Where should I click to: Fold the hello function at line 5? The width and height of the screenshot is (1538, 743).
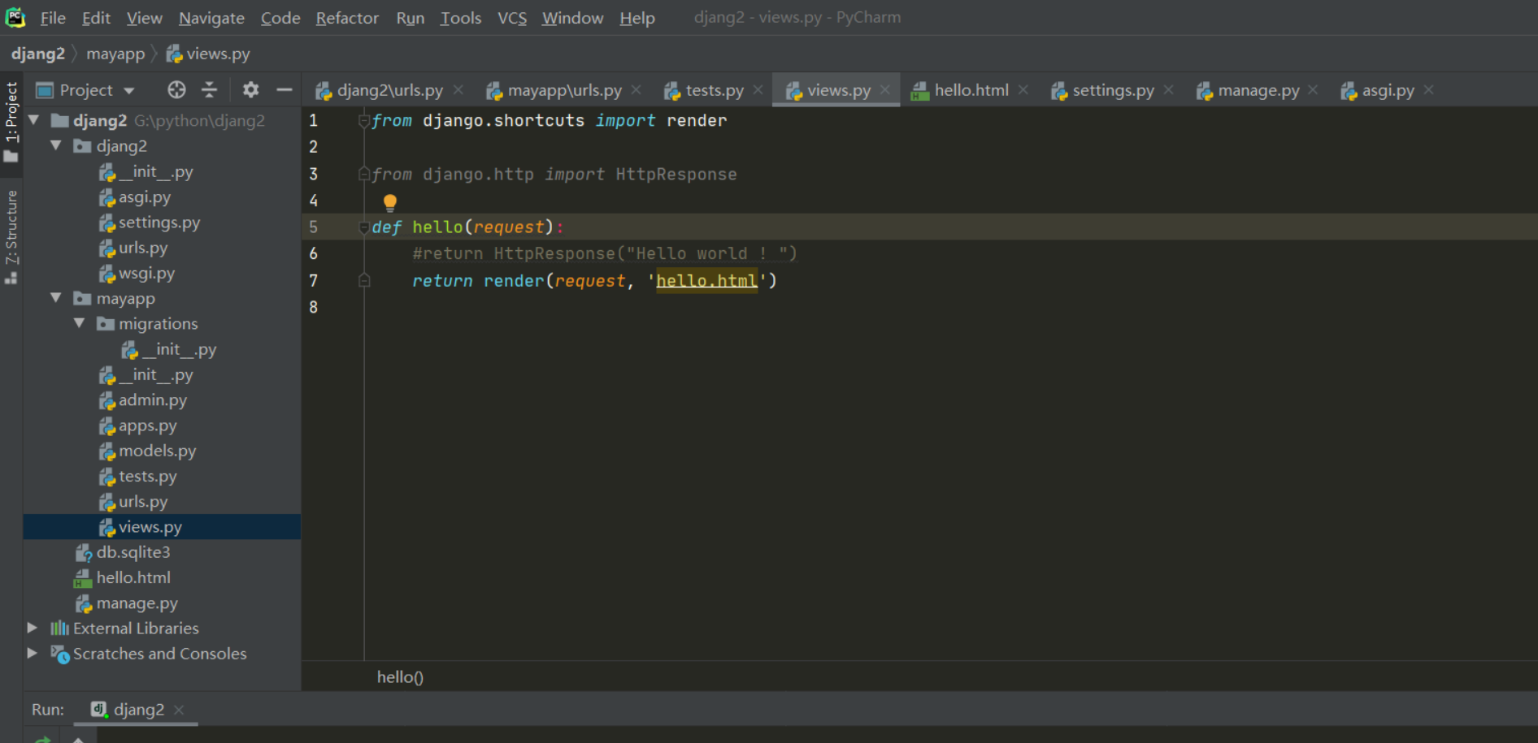(364, 227)
